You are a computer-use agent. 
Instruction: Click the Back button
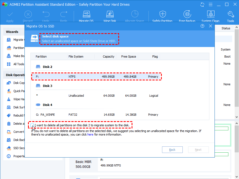pyautogui.click(x=172, y=150)
